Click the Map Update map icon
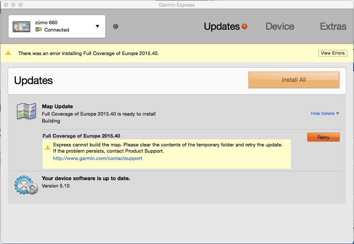354x244 pixels. point(26,111)
